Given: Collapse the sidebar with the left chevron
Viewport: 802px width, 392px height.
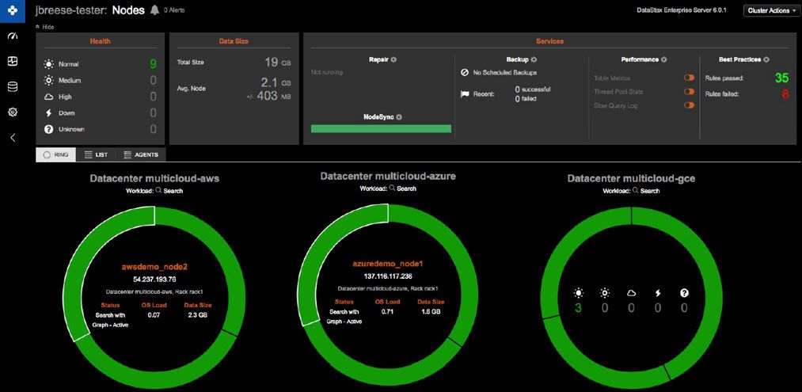Looking at the screenshot, I should [x=13, y=138].
